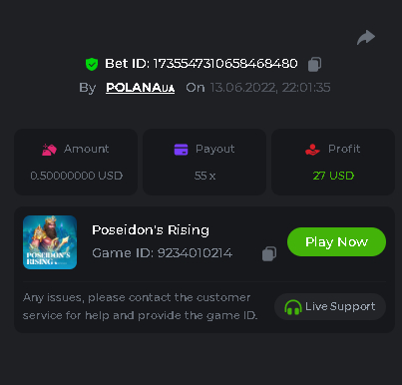The width and height of the screenshot is (402, 385).
Task: Click the pink Amount tag icon
Action: coord(49,150)
